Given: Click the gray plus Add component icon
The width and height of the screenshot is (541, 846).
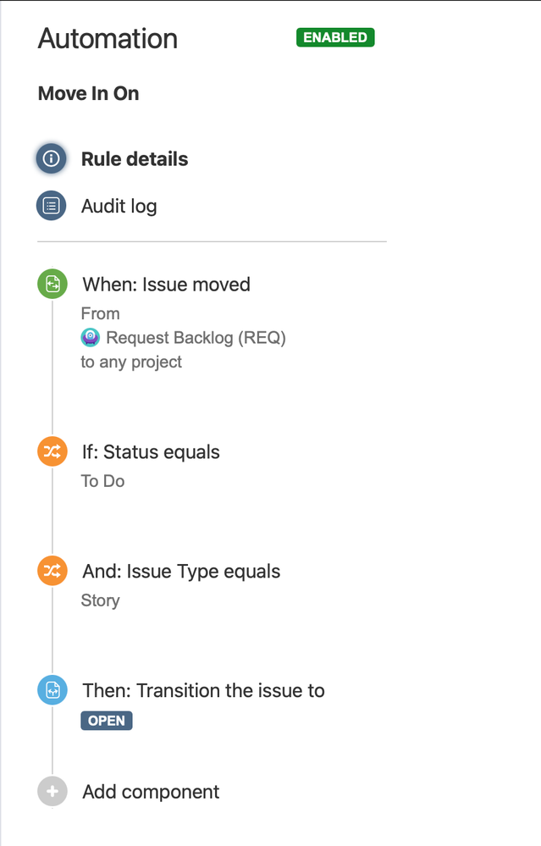Looking at the screenshot, I should [x=52, y=792].
